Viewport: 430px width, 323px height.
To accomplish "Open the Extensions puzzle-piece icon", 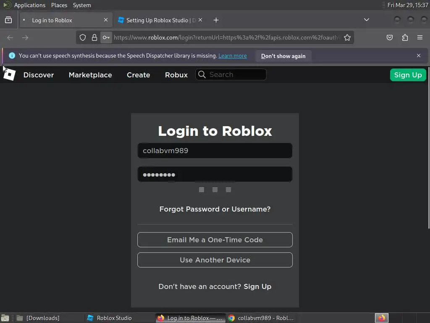I will click(x=405, y=37).
